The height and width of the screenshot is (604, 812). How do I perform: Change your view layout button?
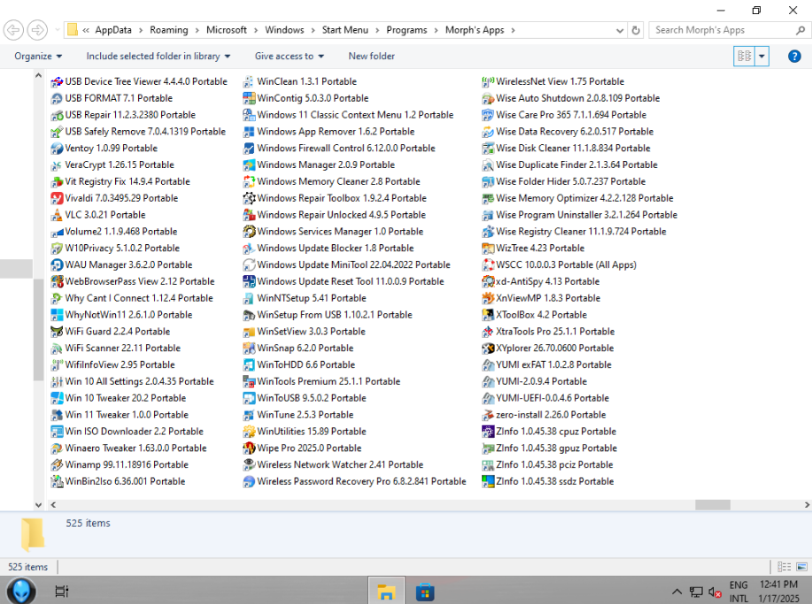[745, 57]
